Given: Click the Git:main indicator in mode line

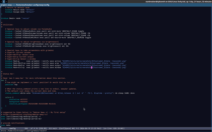Looking at the screenshot, I should pyautogui.click(x=53, y=129).
